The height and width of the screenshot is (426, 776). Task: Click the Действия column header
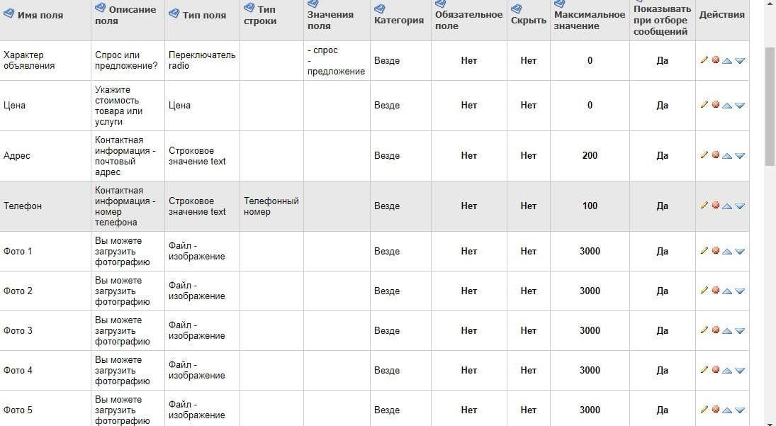721,15
